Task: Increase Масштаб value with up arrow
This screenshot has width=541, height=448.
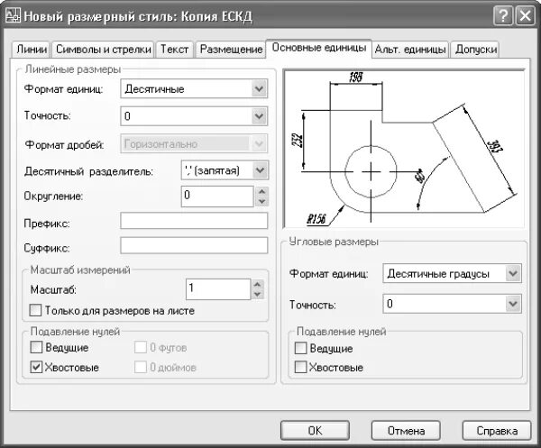Action: (x=257, y=285)
